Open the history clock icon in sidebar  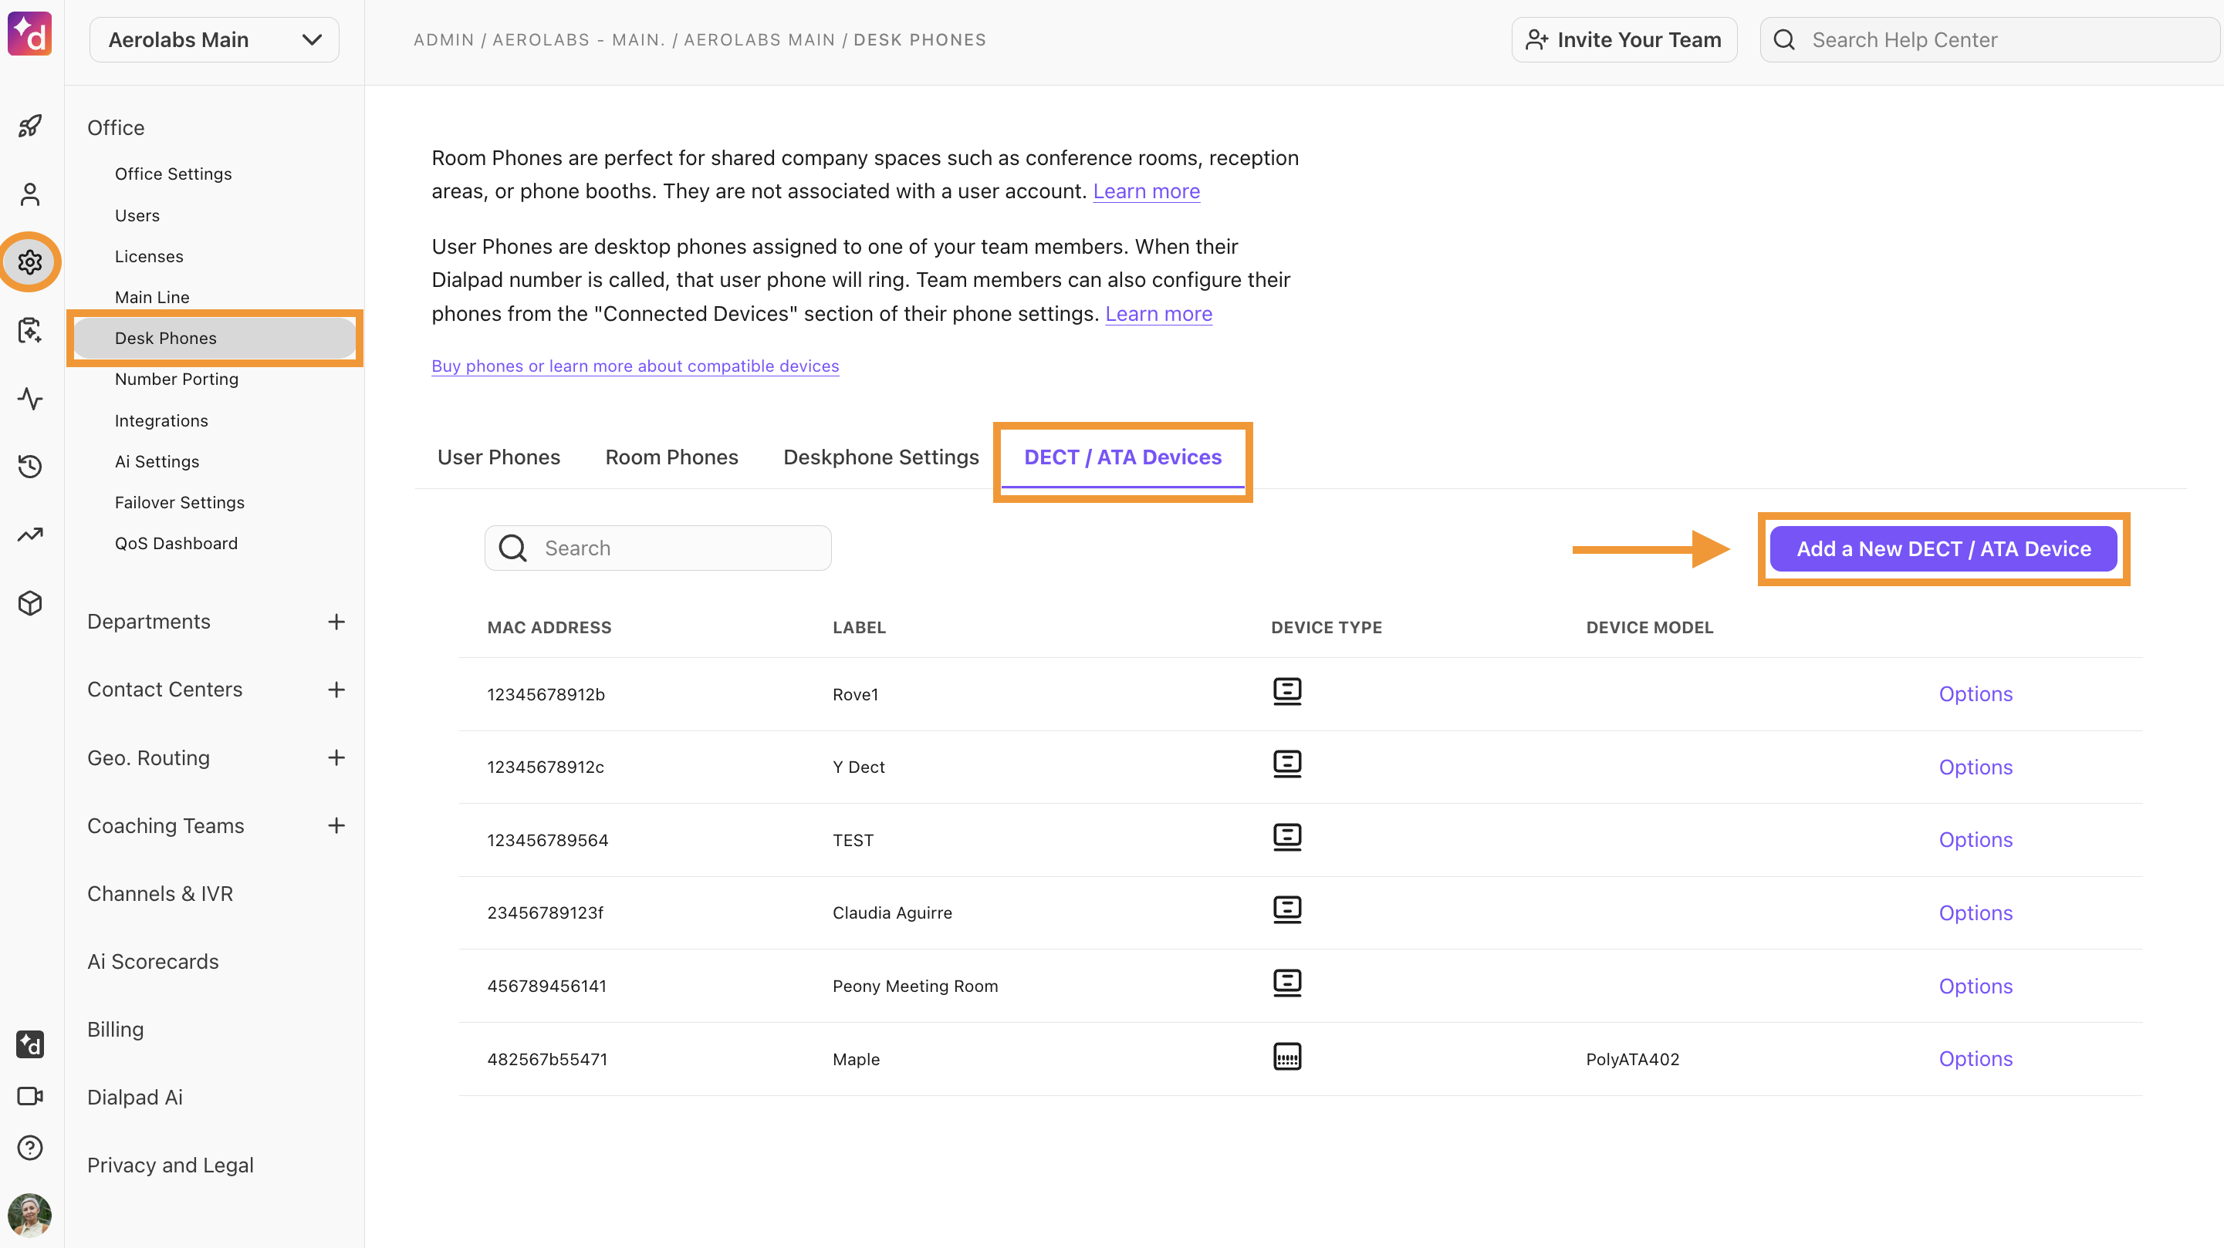click(30, 466)
